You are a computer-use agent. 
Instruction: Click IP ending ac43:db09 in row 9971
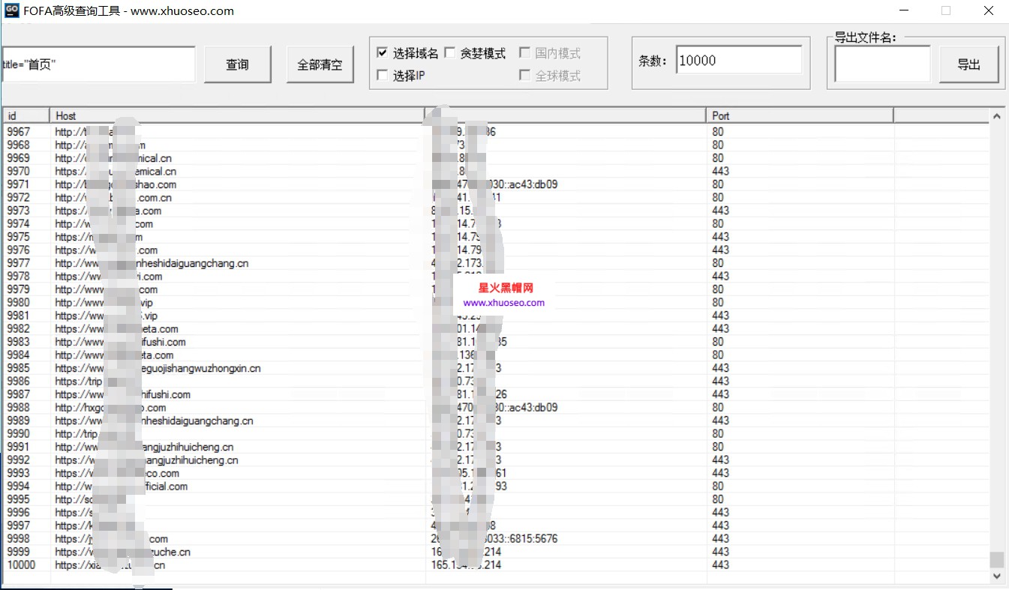coord(495,184)
